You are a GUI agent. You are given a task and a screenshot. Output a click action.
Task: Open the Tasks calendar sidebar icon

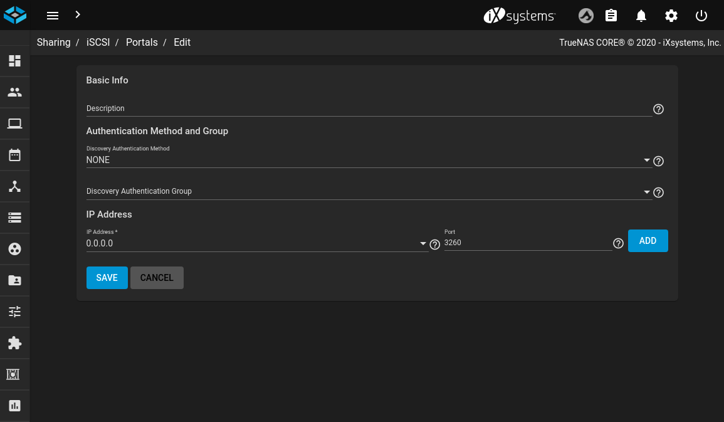point(14,155)
